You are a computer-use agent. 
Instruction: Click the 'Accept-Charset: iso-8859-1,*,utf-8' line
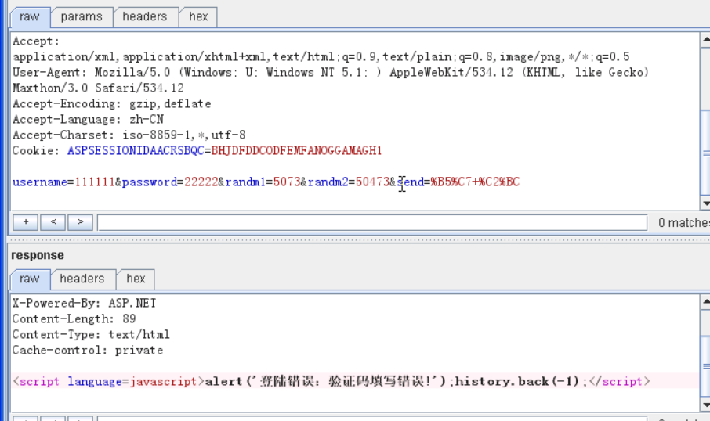point(129,135)
